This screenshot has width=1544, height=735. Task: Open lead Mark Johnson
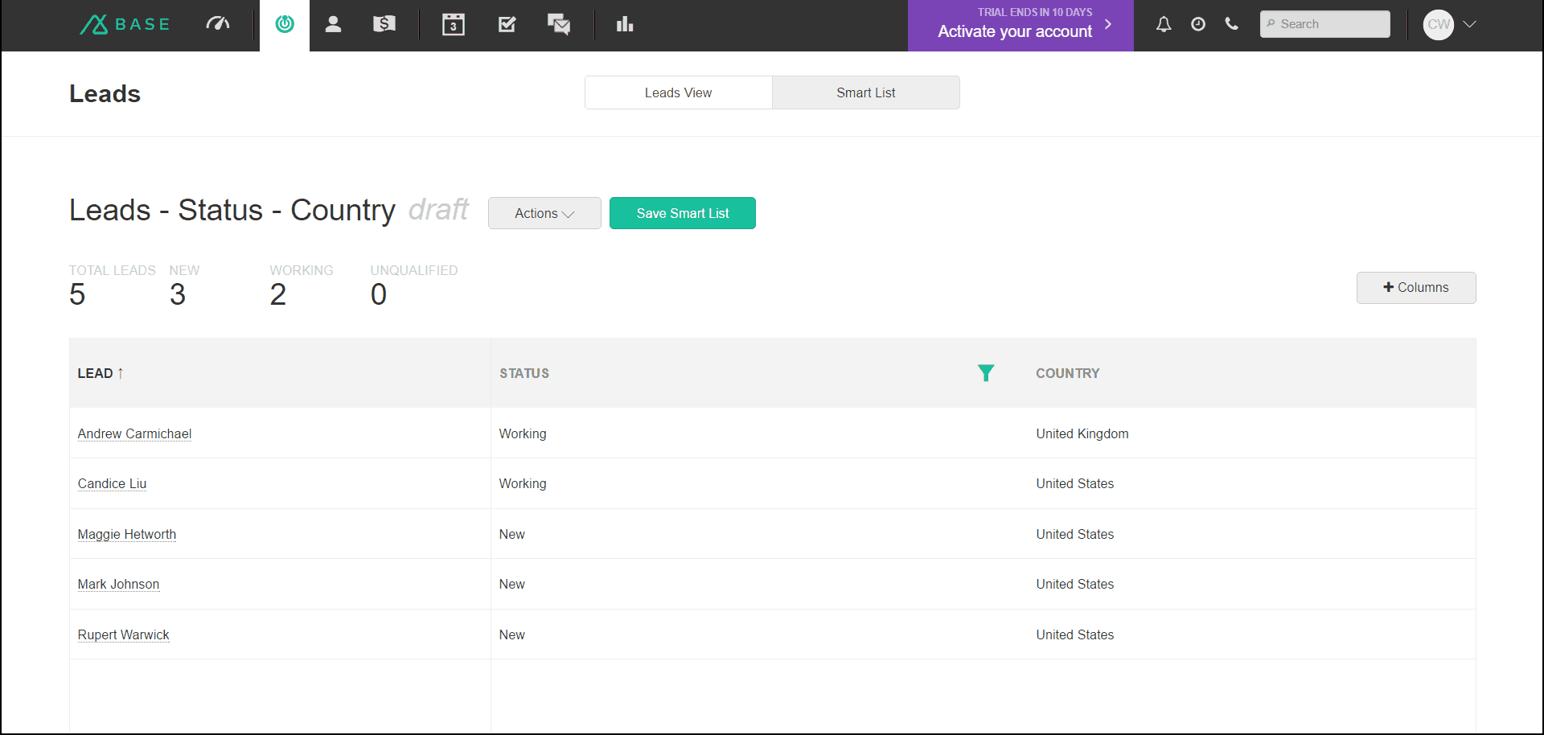pos(118,584)
